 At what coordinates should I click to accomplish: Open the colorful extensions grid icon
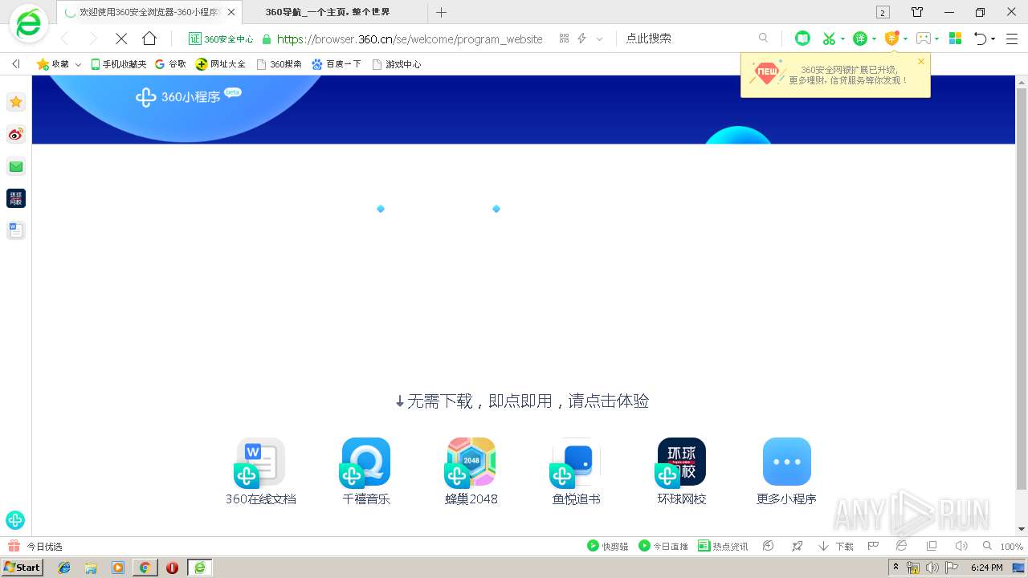point(955,39)
